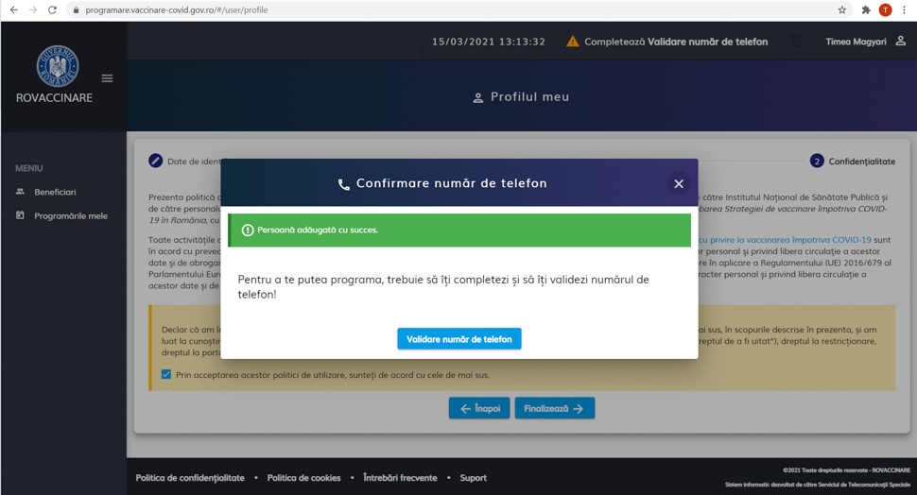Open Întrebări frecvente in the footer
917x495 pixels.
(x=400, y=478)
